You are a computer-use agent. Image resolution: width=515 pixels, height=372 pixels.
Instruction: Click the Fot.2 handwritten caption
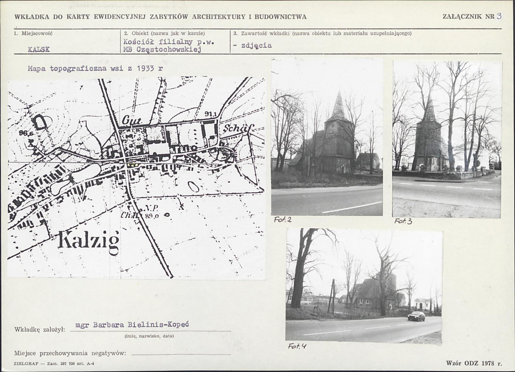[x=283, y=220]
